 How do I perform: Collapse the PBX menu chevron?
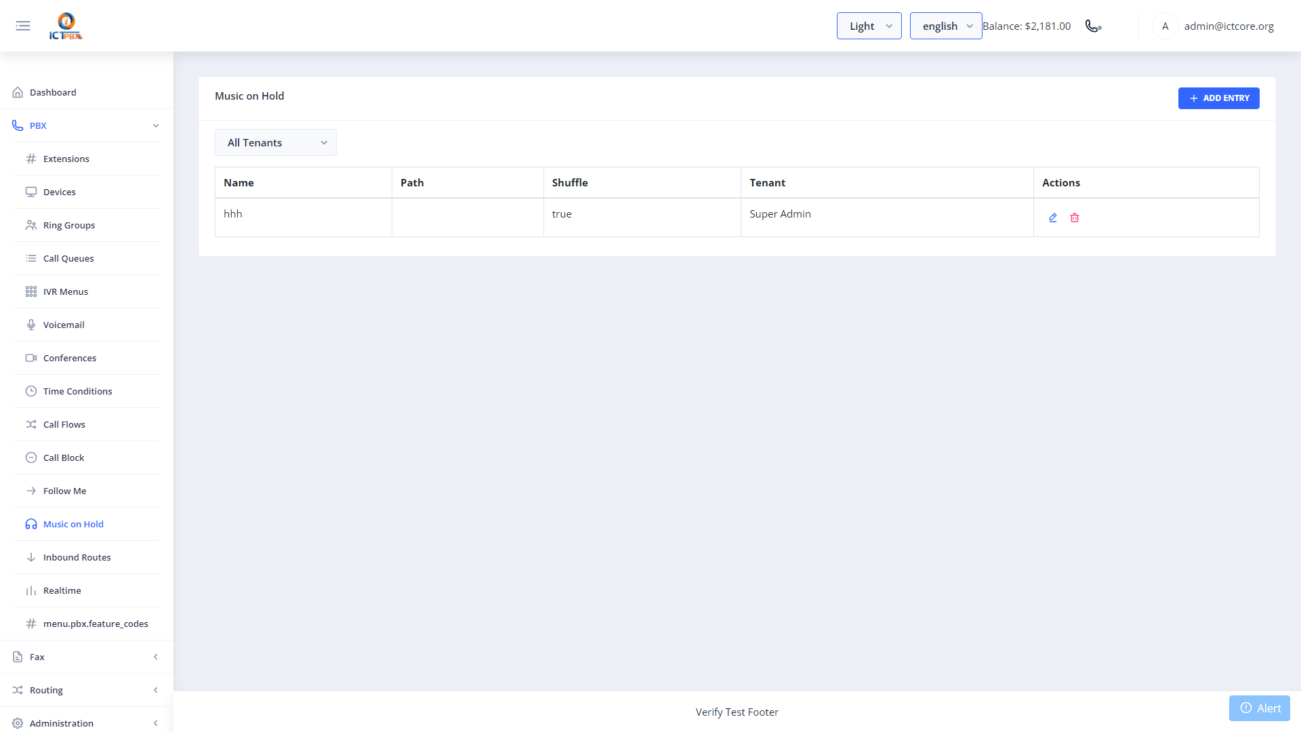156,125
